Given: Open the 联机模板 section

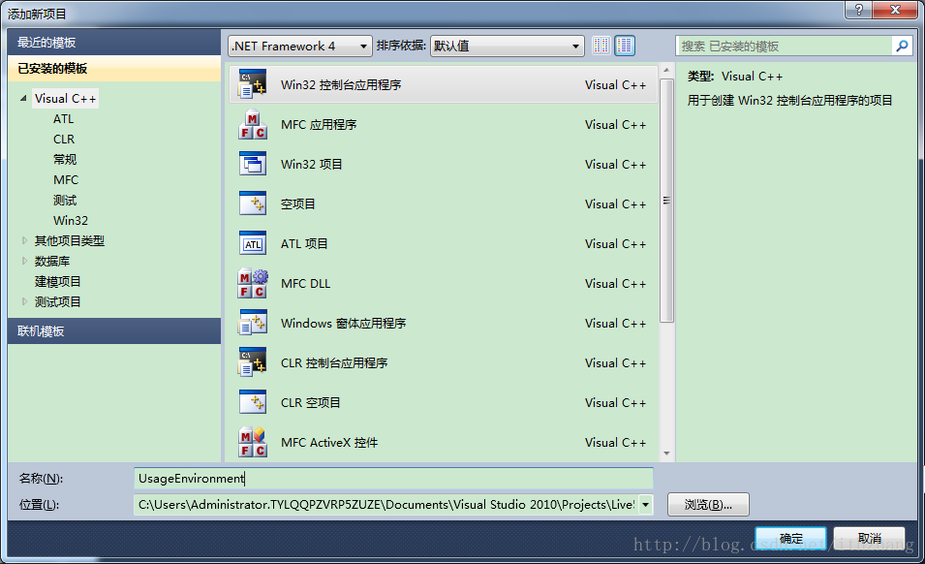Looking at the screenshot, I should (114, 331).
